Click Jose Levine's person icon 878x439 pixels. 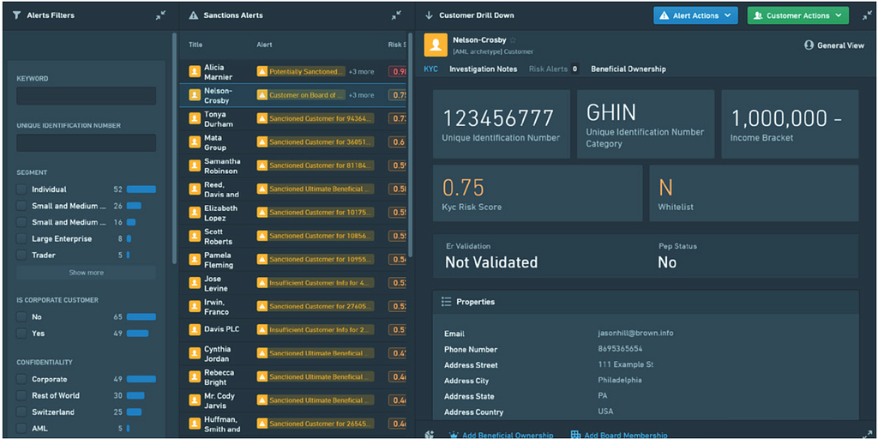click(195, 283)
